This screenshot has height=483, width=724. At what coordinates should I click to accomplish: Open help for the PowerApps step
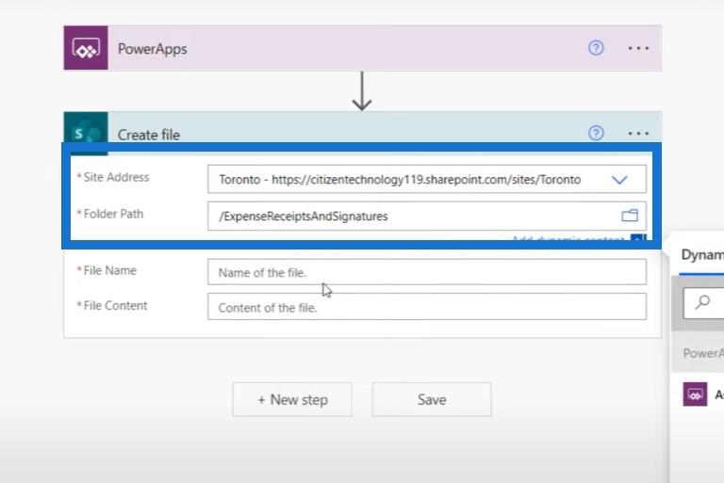pyautogui.click(x=596, y=47)
